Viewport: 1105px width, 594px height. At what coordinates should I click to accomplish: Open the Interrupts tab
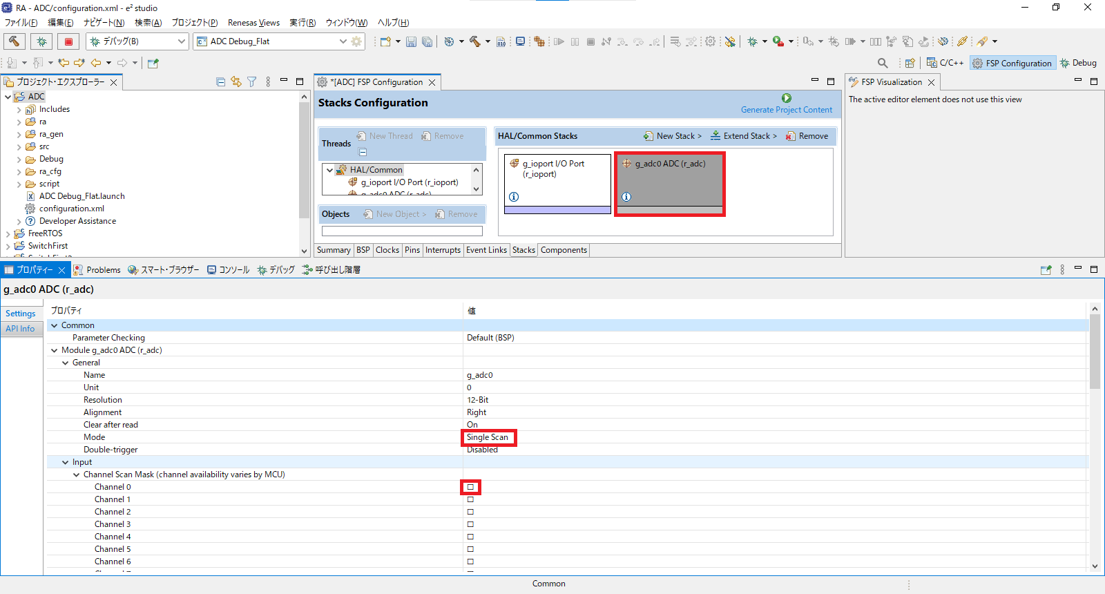tap(443, 250)
